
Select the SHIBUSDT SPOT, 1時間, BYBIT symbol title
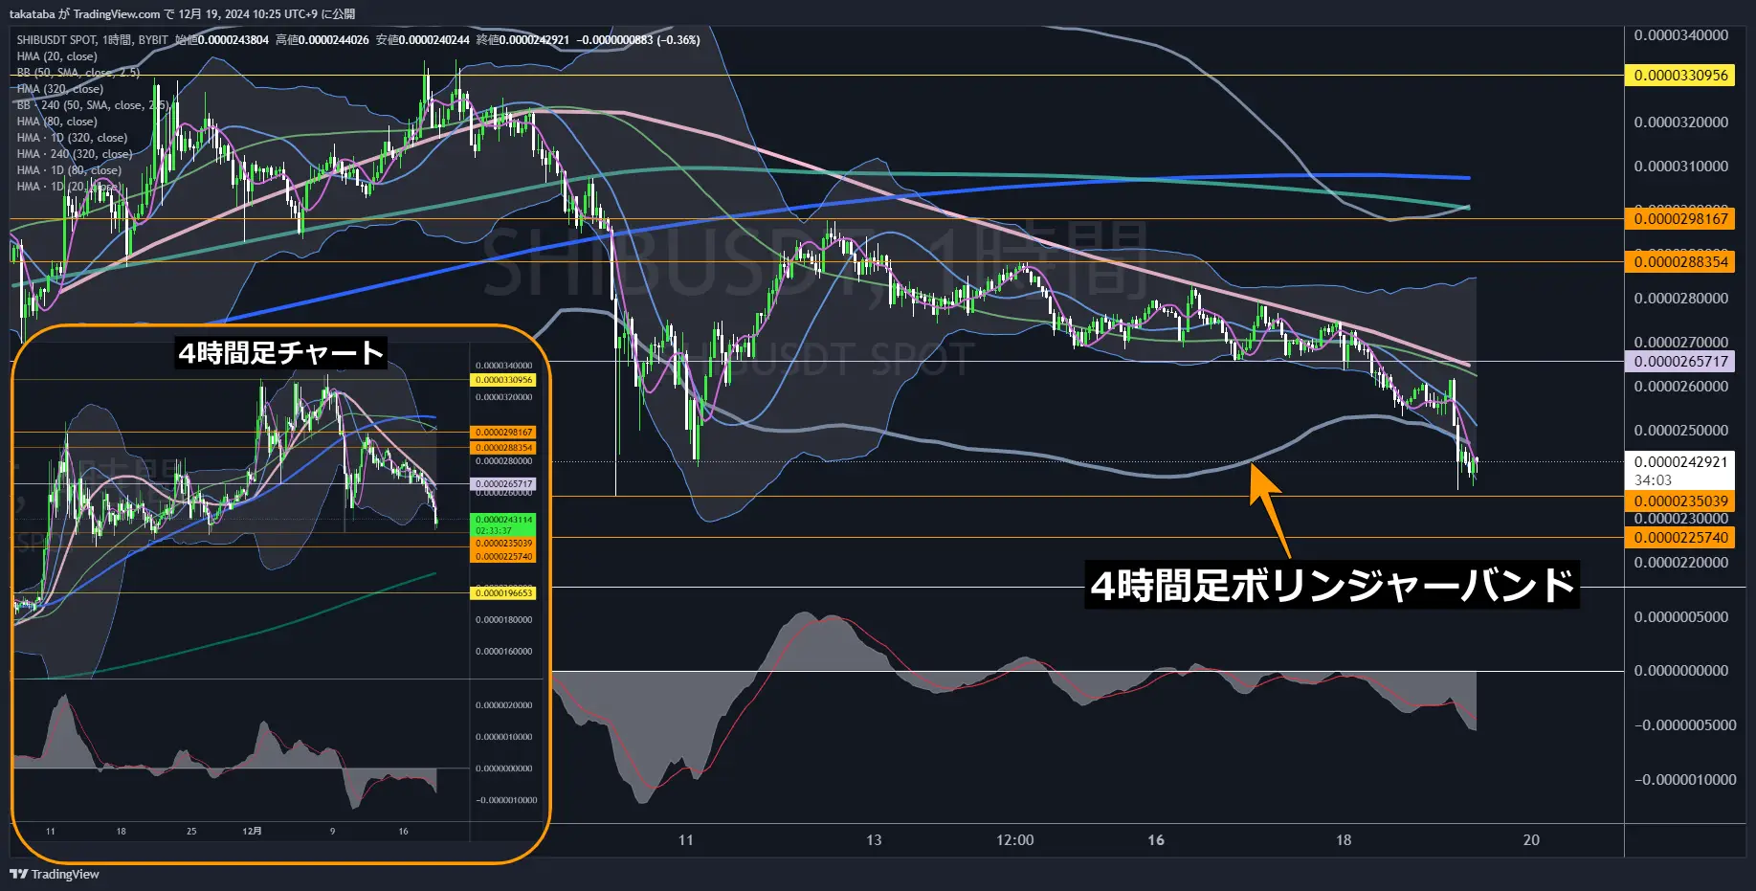(x=92, y=40)
